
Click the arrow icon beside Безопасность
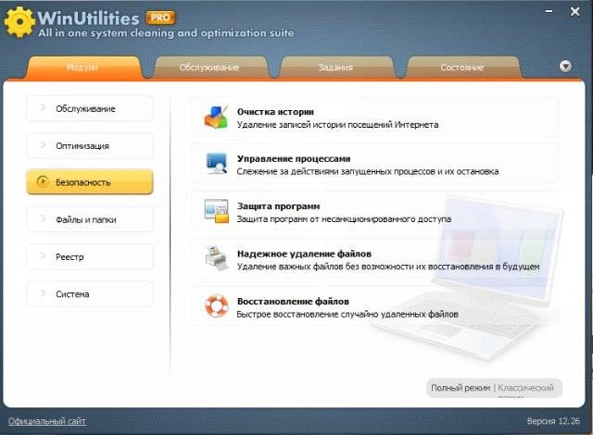pyautogui.click(x=43, y=181)
